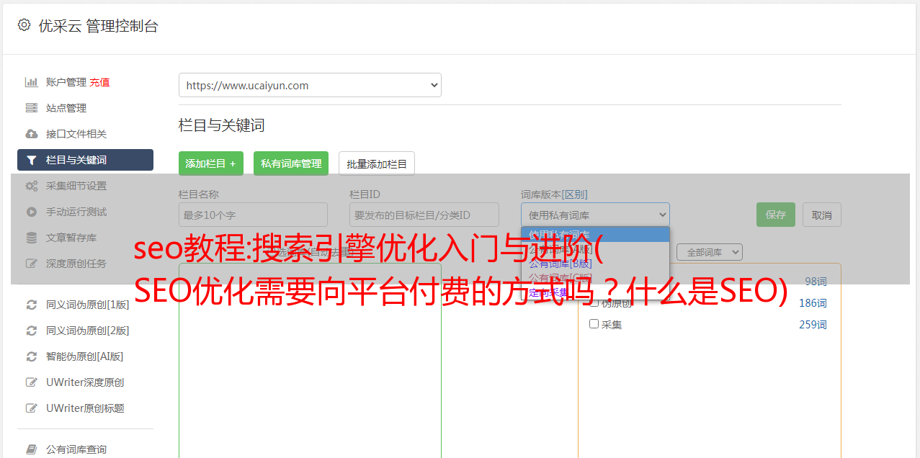Click the edit icon for 深度原创任务

[31, 264]
